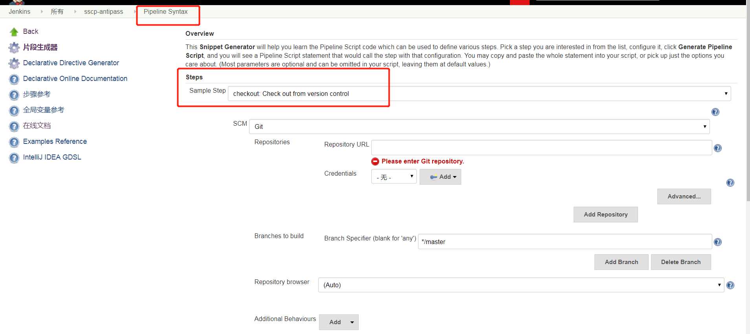Open the SCM Git dropdown
The width and height of the screenshot is (750, 334).
pyautogui.click(x=479, y=127)
